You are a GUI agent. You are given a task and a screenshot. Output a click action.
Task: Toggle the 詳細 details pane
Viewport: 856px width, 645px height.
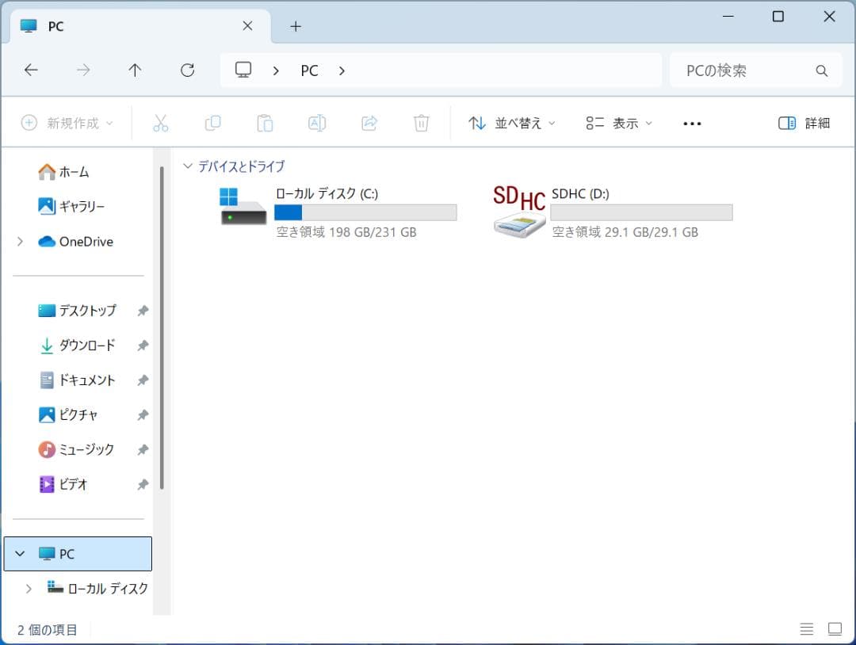804,123
